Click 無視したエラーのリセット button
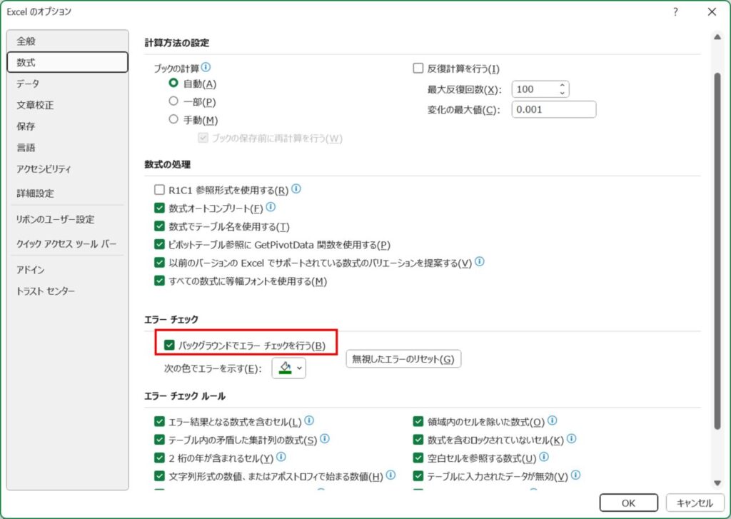The height and width of the screenshot is (519, 731). (403, 359)
